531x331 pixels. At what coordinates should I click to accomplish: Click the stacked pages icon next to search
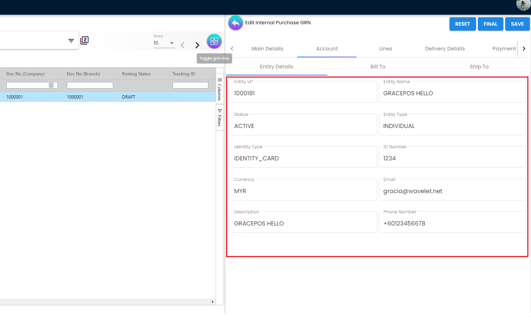[84, 40]
